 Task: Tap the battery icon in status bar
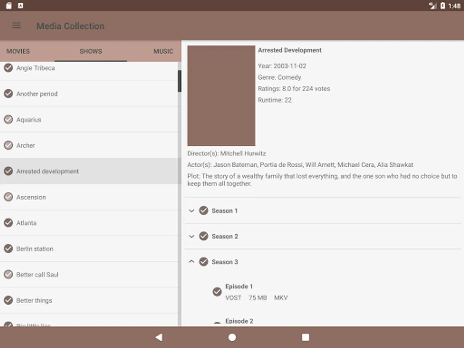[x=443, y=5]
